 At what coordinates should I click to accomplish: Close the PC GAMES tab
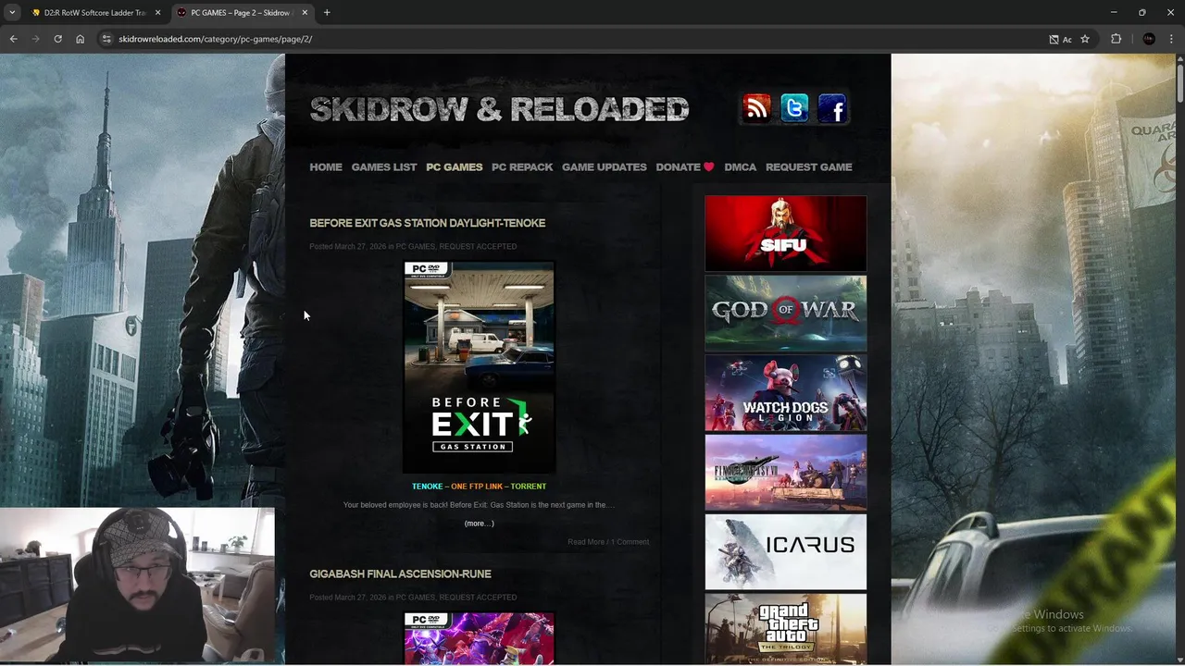pos(305,13)
